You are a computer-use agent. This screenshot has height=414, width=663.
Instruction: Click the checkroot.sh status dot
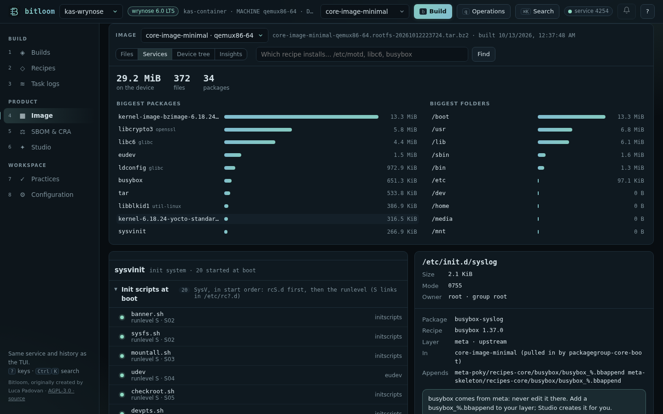(122, 395)
